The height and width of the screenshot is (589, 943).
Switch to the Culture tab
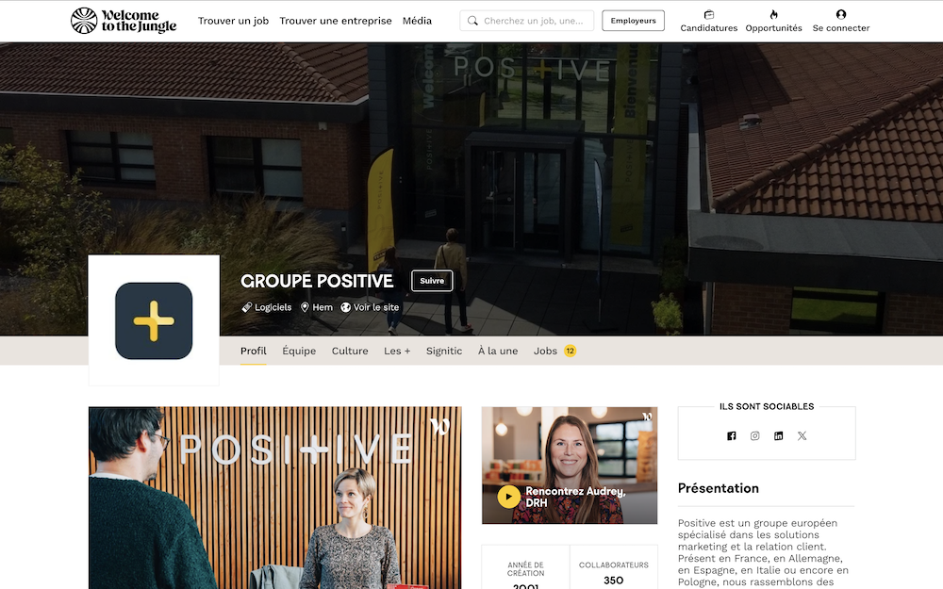click(x=350, y=351)
